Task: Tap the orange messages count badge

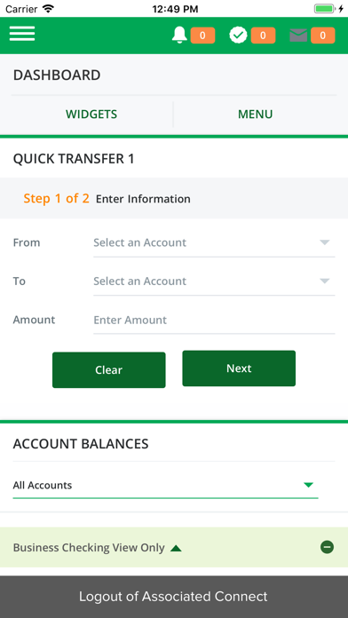Action: [323, 36]
